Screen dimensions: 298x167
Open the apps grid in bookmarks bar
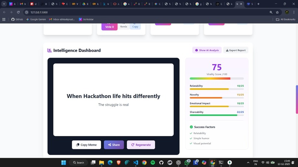(x=4, y=19)
